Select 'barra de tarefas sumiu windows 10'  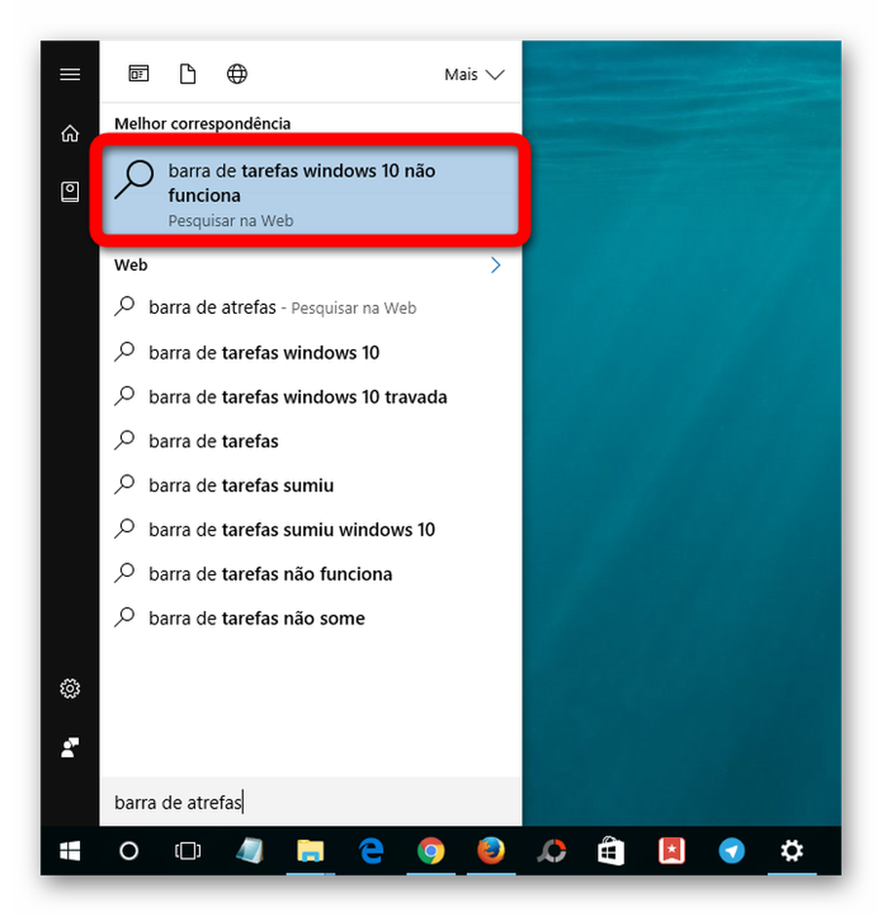(x=310, y=529)
